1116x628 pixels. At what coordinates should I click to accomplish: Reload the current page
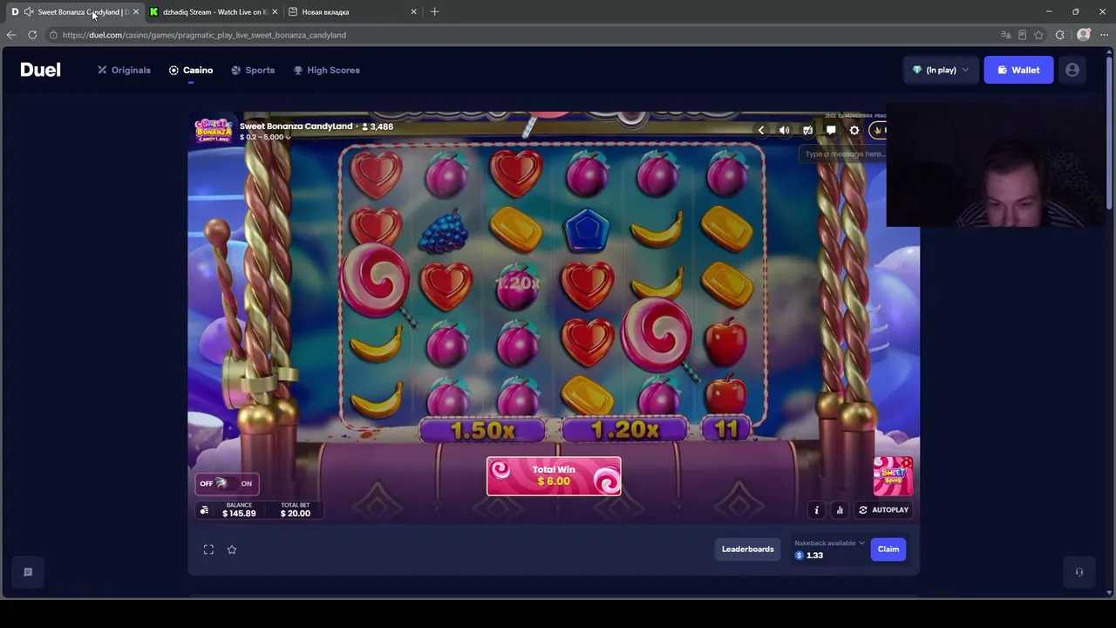click(32, 35)
